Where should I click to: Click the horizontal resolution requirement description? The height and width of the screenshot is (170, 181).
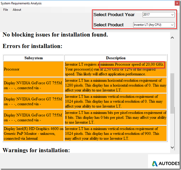pos(116,85)
